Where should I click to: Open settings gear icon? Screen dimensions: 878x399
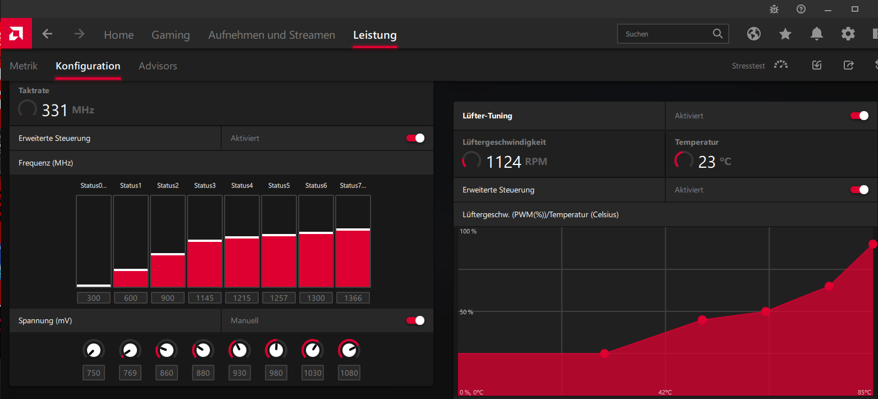(x=848, y=34)
